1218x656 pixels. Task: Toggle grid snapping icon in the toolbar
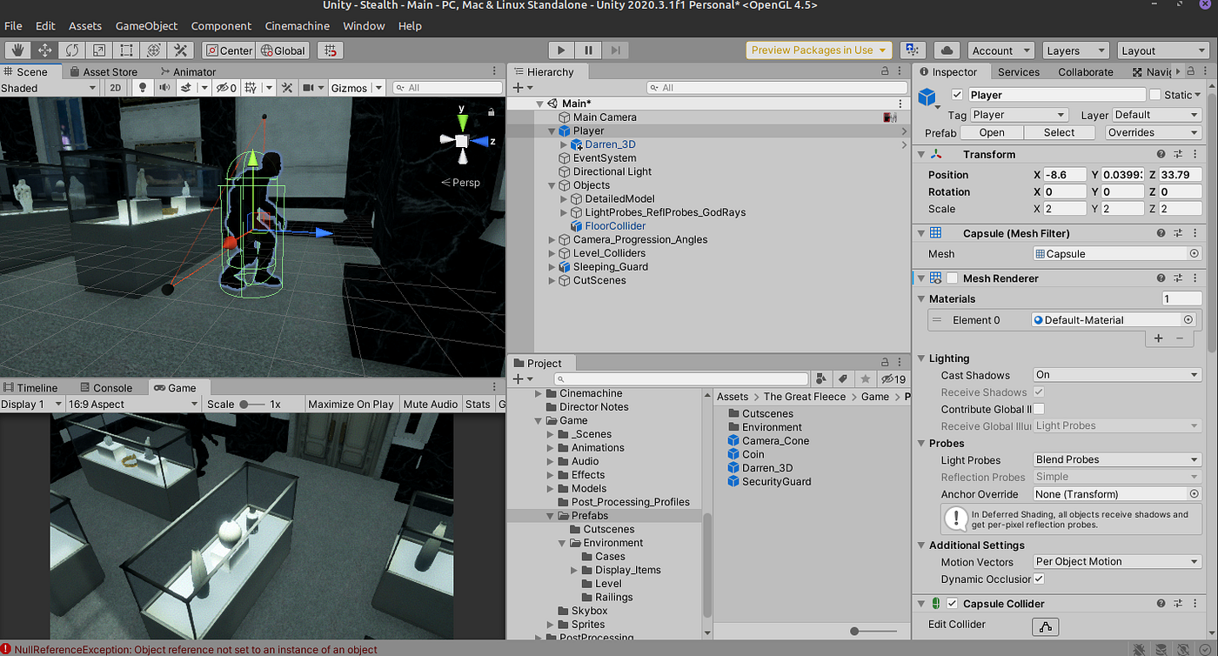[x=331, y=50]
